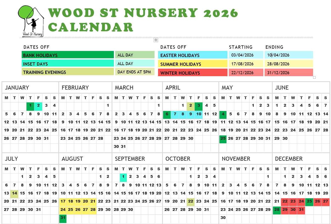Image resolution: width=331 pixels, height=224 pixels.
Task: Click the OCTOBER month heading
Action: pos(178,159)
